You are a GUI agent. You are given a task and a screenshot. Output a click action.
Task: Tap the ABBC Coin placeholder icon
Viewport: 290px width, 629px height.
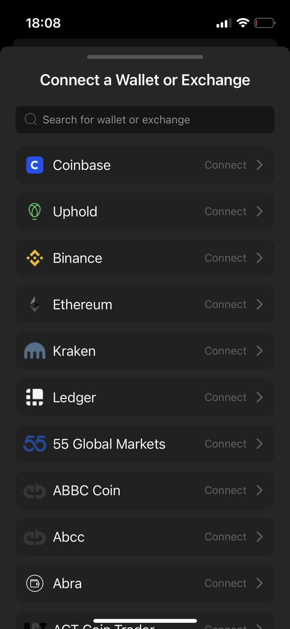click(x=34, y=491)
